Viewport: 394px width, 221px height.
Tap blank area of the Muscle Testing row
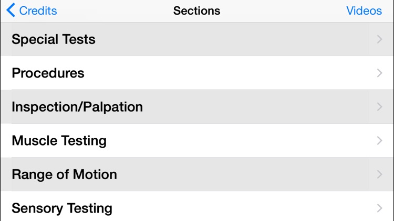(x=239, y=140)
